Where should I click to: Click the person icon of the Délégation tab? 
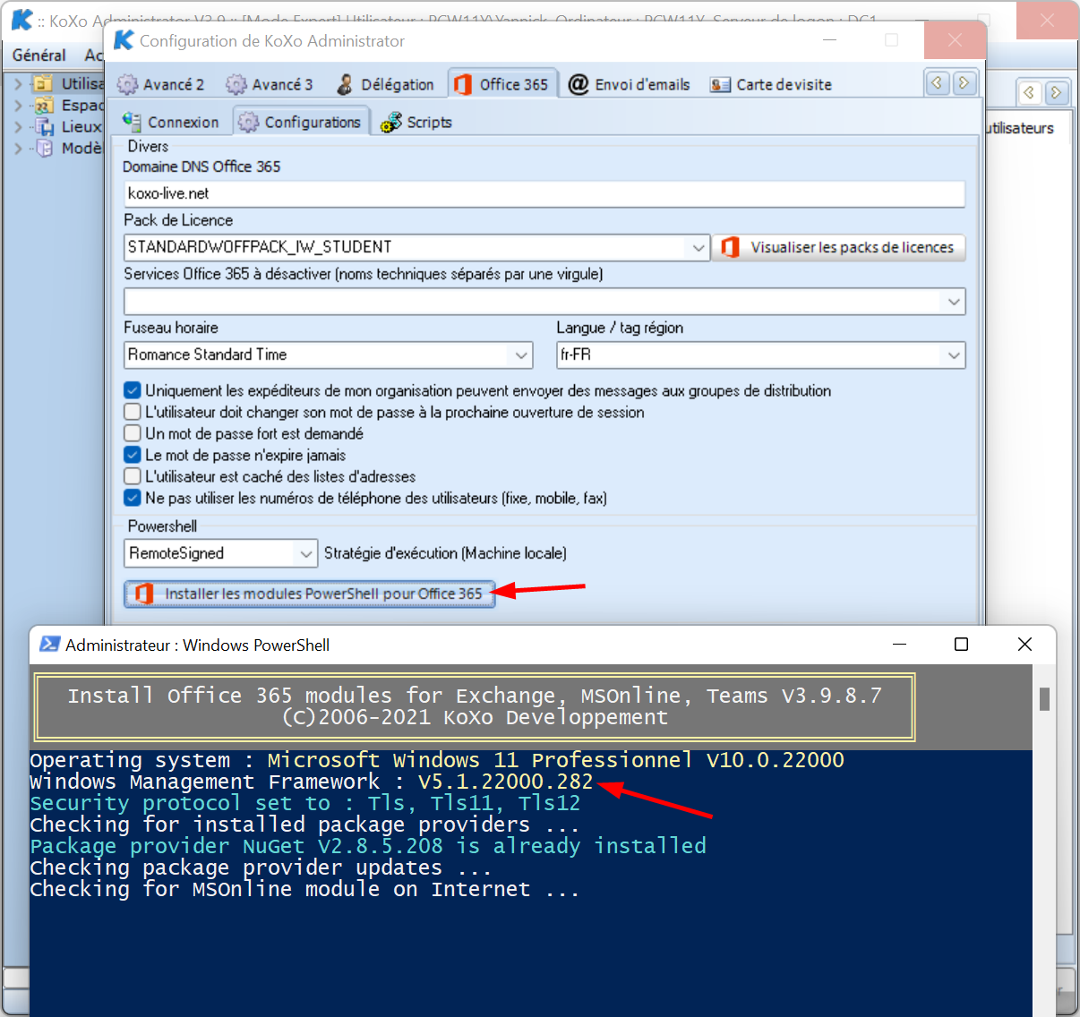pos(345,84)
